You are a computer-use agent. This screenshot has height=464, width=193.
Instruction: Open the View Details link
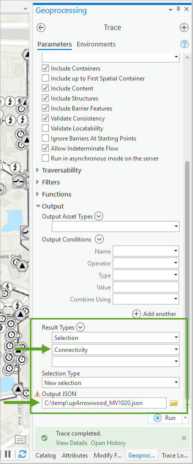[x=71, y=443]
